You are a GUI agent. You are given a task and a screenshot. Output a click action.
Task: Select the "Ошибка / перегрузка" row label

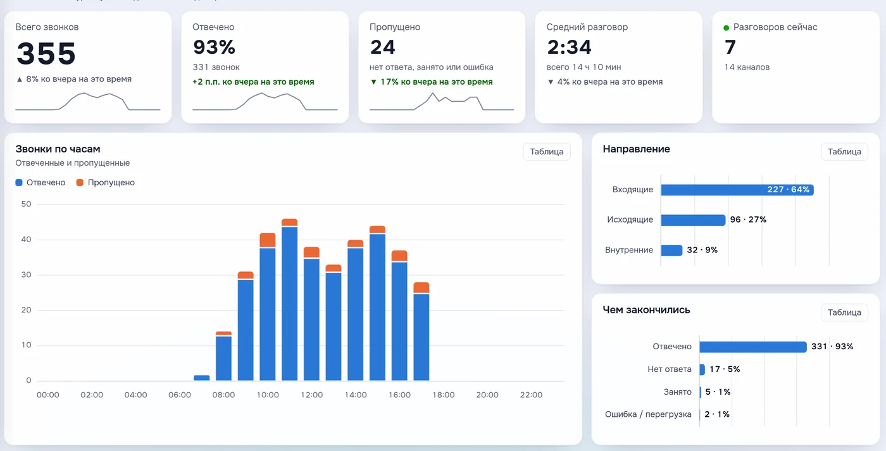pos(649,415)
